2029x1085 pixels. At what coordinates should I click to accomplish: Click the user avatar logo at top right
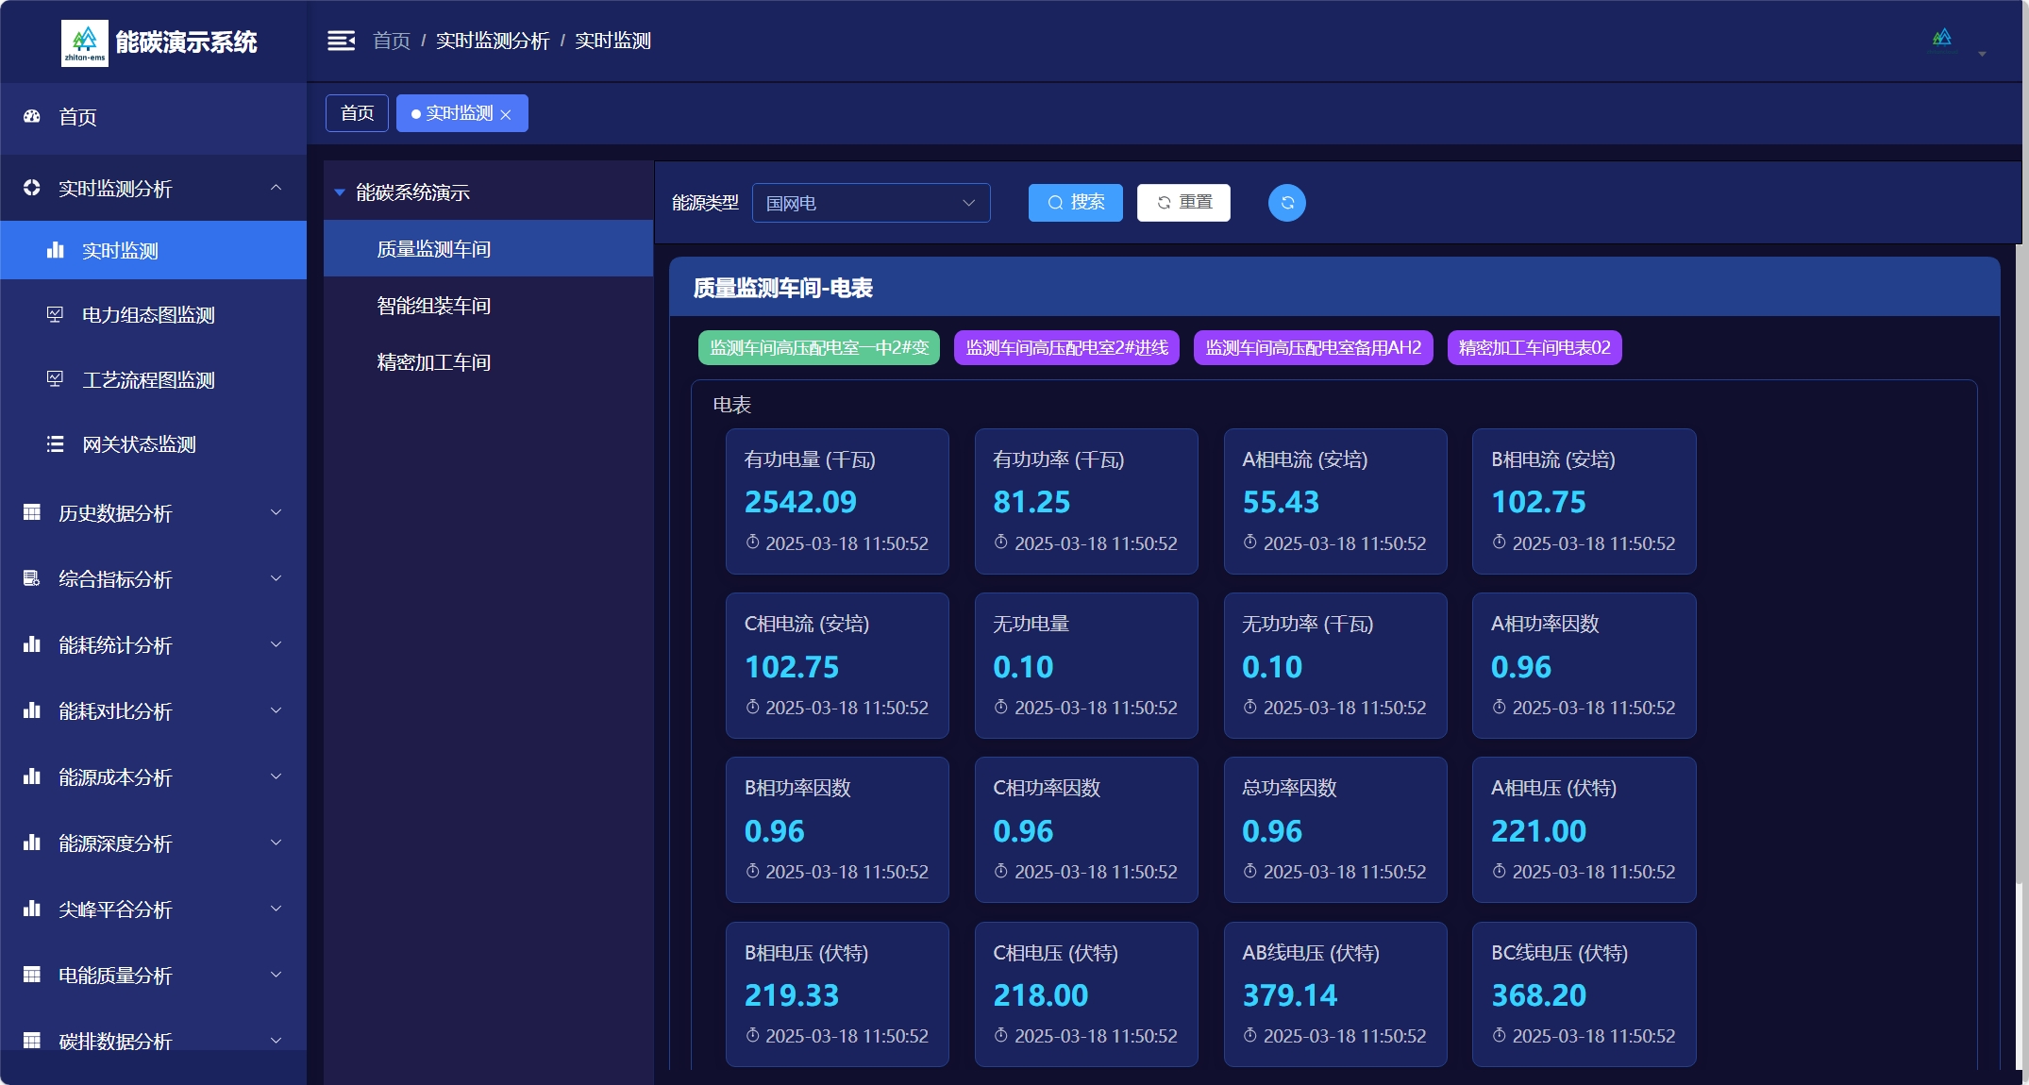[x=1942, y=39]
